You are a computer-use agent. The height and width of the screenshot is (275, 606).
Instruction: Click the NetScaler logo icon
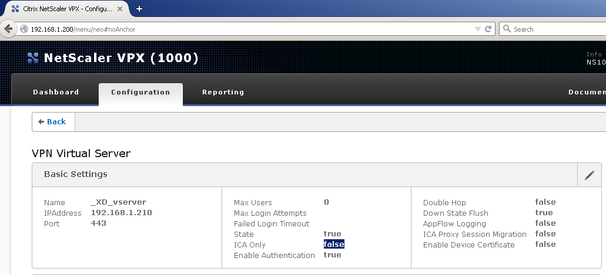point(33,58)
